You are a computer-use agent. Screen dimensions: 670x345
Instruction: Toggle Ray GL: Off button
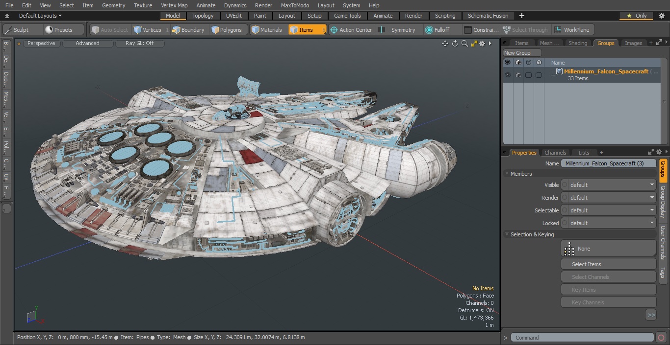(139, 43)
